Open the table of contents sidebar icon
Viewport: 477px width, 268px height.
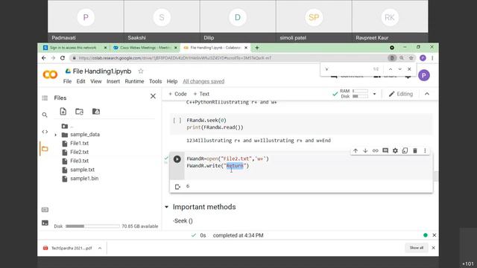pos(45,98)
